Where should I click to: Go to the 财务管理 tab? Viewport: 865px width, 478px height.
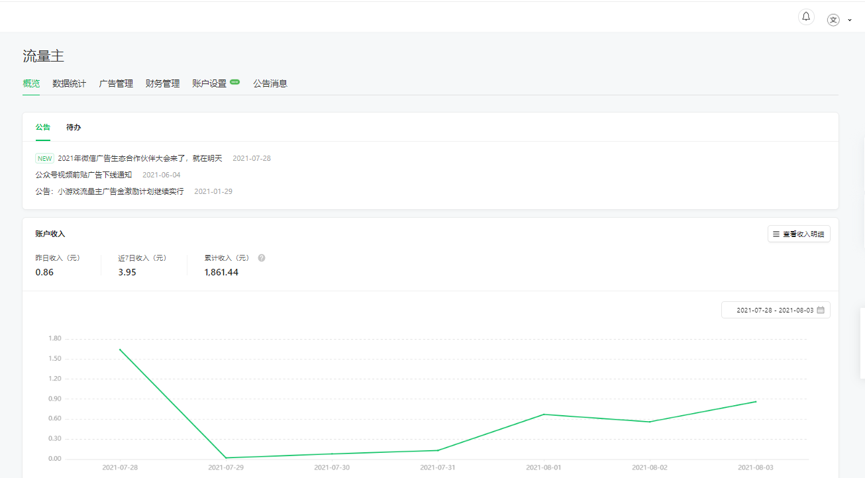[162, 83]
